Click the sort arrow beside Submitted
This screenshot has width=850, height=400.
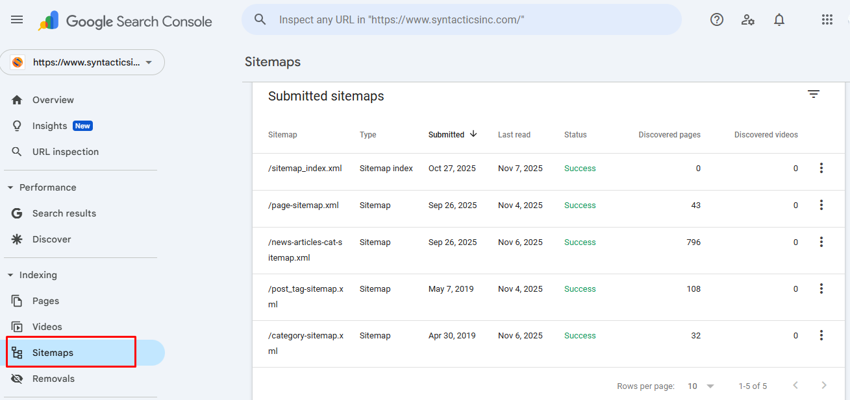pyautogui.click(x=473, y=134)
